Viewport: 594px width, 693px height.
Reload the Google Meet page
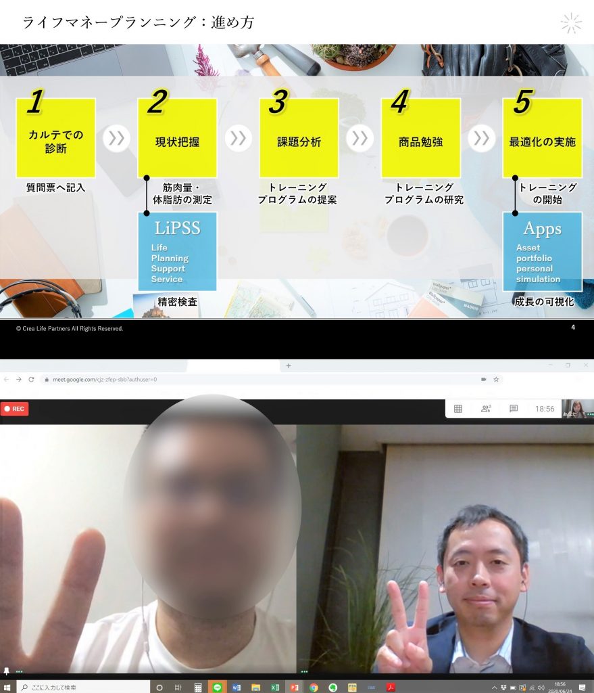(x=31, y=380)
